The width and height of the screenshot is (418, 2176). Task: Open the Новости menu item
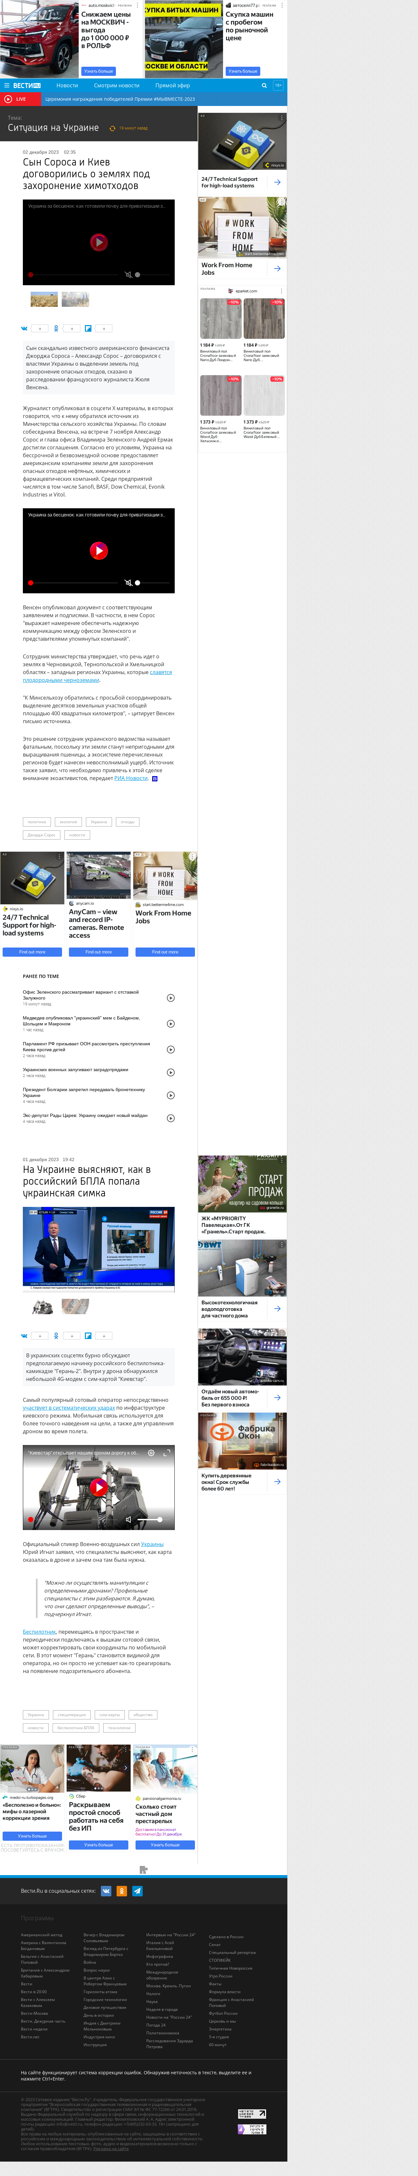click(67, 85)
